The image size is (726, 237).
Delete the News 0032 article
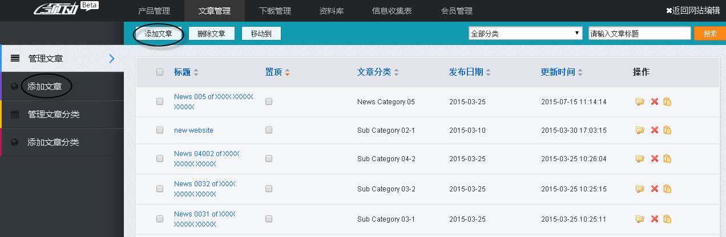(655, 189)
